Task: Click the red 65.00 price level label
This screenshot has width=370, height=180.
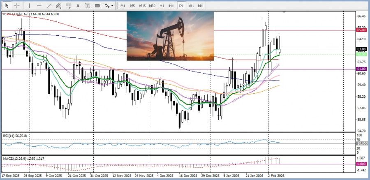Action: tap(361, 30)
